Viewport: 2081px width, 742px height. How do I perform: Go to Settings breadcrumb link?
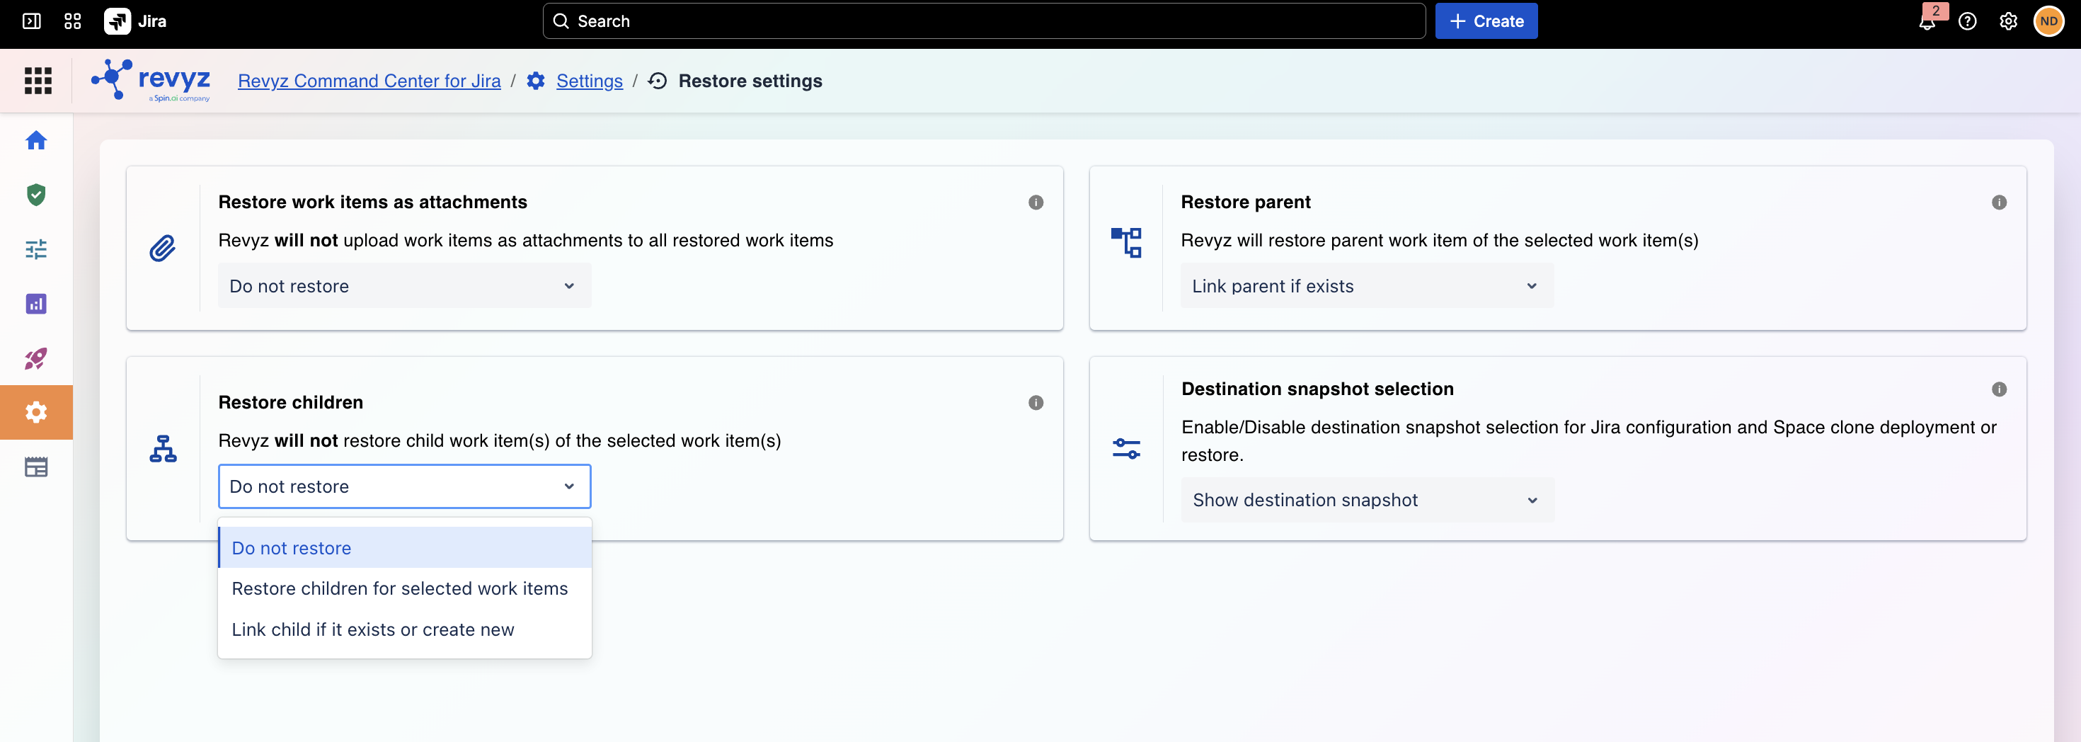point(590,81)
